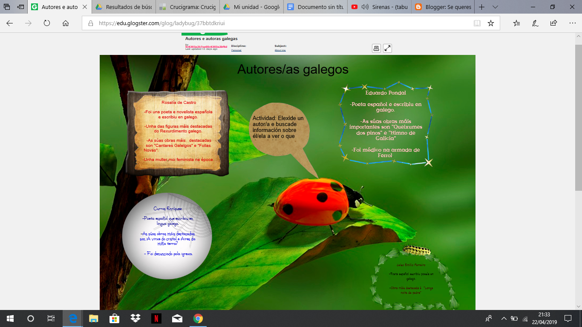
Task: Open Microsoft Store from taskbar
Action: pos(114,318)
